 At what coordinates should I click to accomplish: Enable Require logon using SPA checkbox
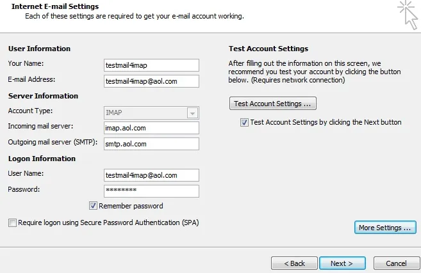click(12, 222)
